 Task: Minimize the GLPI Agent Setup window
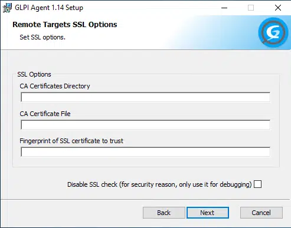[x=224, y=8]
